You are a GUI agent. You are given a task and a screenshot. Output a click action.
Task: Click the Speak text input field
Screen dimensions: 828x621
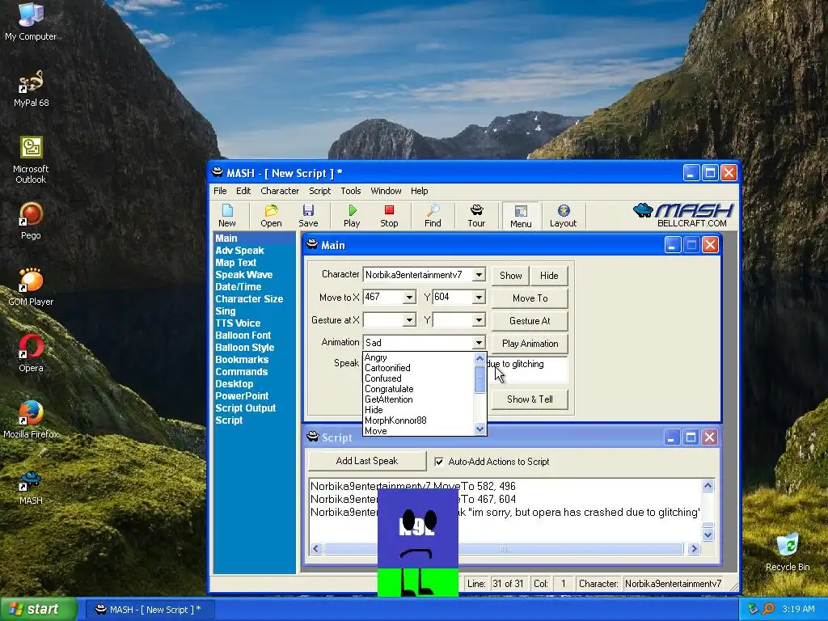click(x=527, y=369)
